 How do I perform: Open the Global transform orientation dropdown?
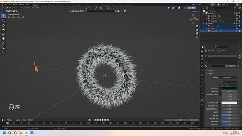pos(89,8)
